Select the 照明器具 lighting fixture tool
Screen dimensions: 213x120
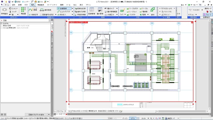pyautogui.click(x=4, y=11)
